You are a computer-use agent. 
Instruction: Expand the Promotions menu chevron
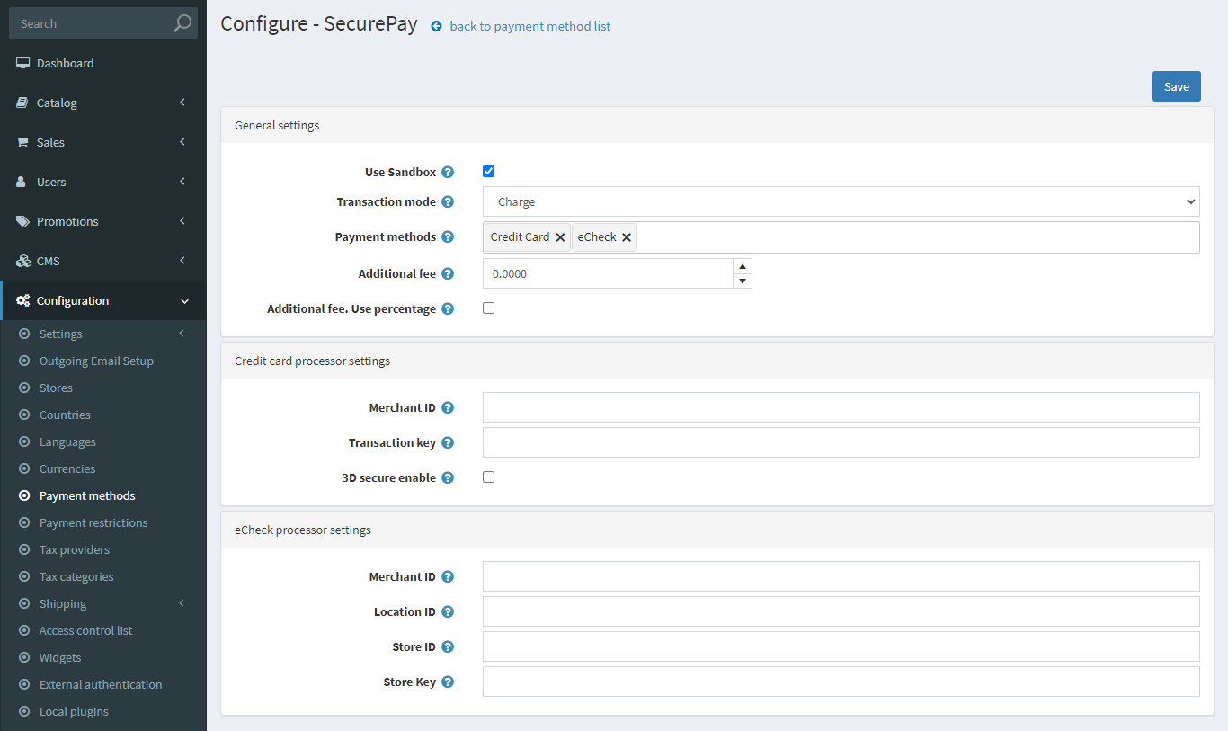pos(182,221)
